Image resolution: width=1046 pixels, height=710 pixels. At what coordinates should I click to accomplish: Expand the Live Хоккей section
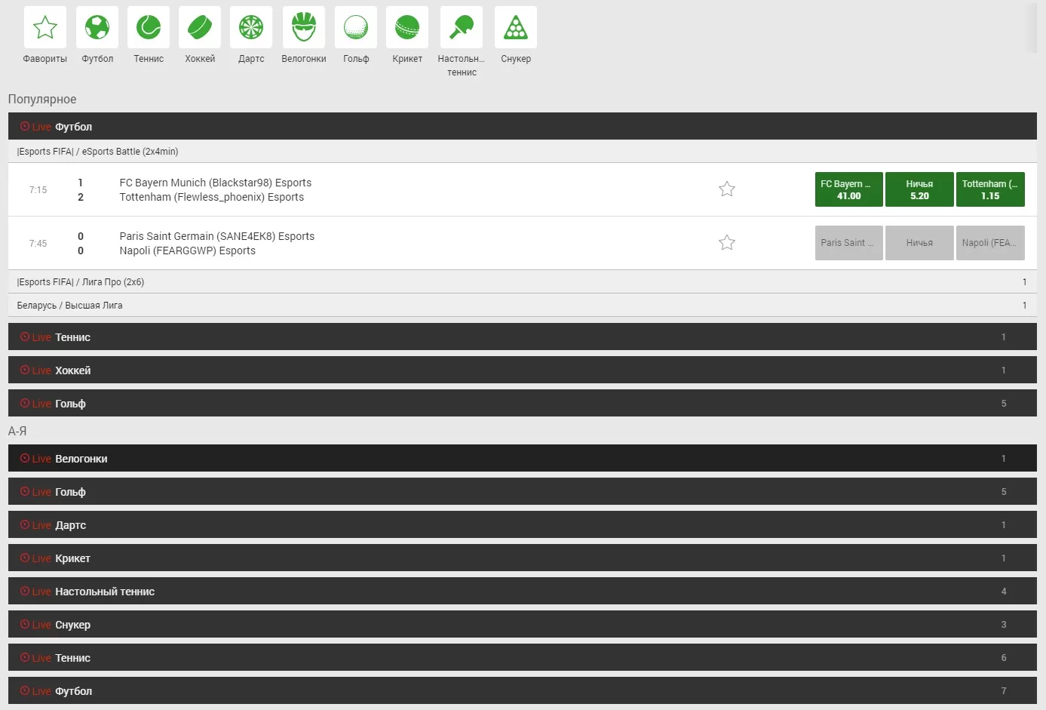pyautogui.click(x=522, y=370)
